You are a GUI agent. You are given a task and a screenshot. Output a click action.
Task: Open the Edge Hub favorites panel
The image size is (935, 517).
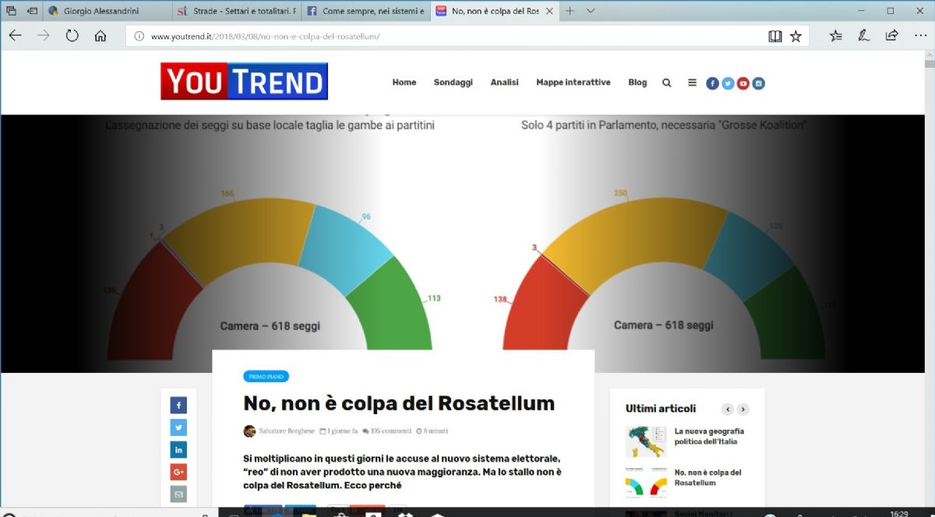[x=836, y=36]
